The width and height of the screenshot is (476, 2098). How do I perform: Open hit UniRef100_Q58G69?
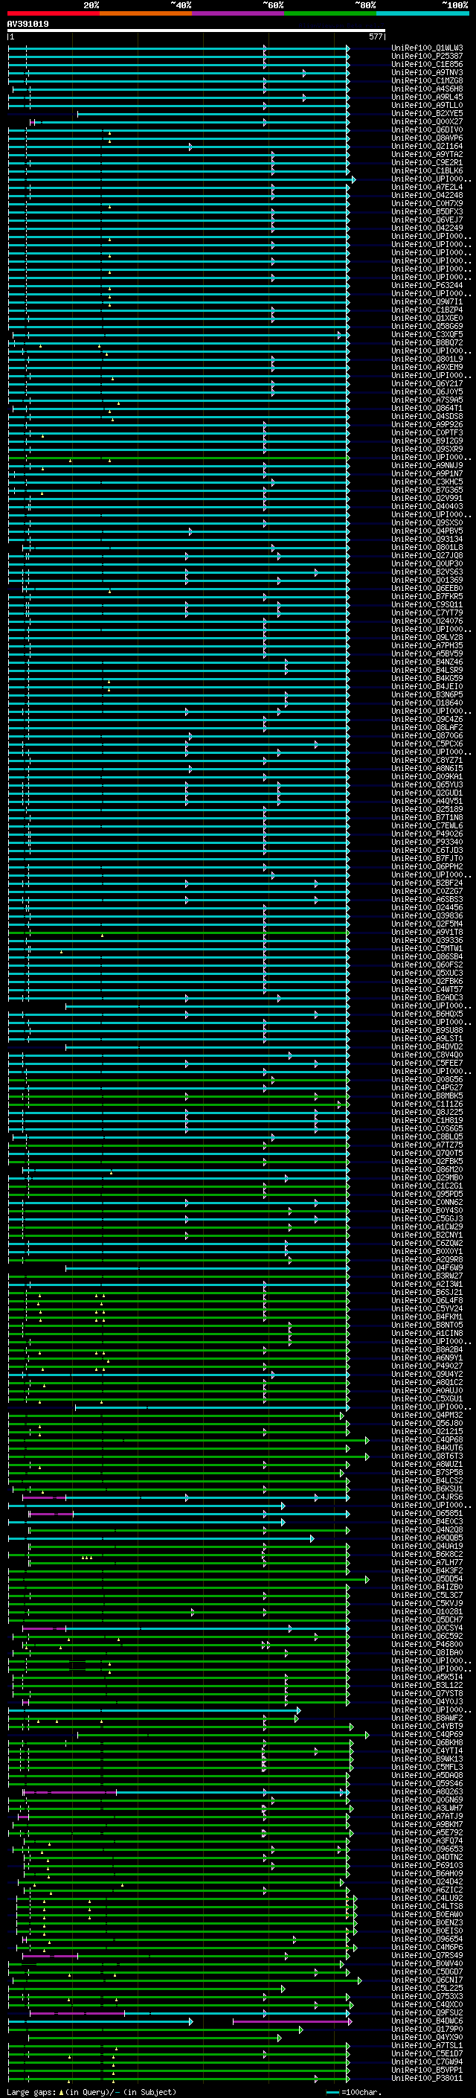427,326
